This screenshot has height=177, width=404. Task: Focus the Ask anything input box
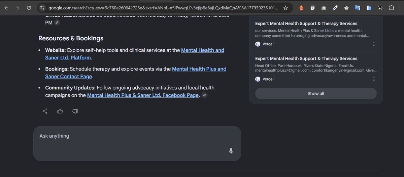(137, 143)
